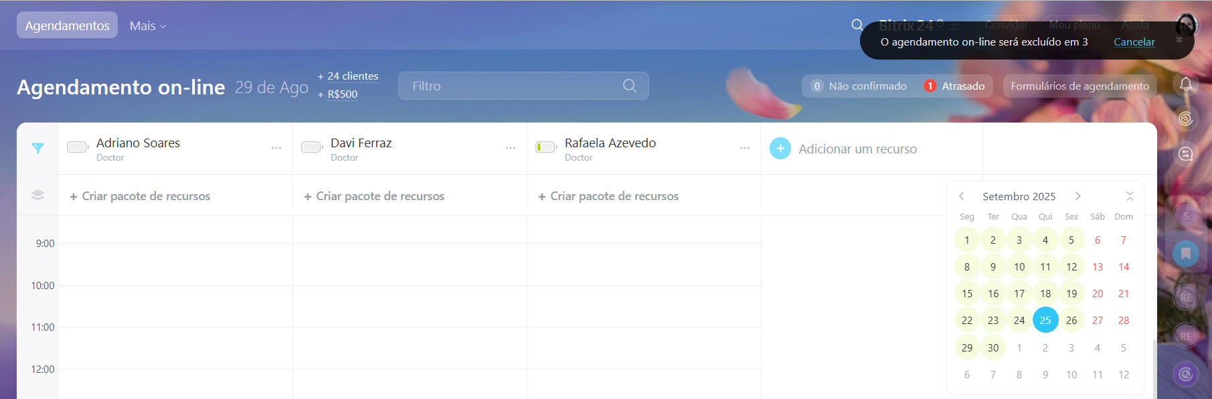Go to next month in calendar
The width and height of the screenshot is (1212, 399).
click(x=1077, y=196)
